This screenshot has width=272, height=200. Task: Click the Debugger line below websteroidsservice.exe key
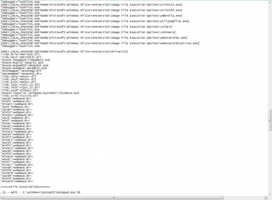(x=20, y=46)
